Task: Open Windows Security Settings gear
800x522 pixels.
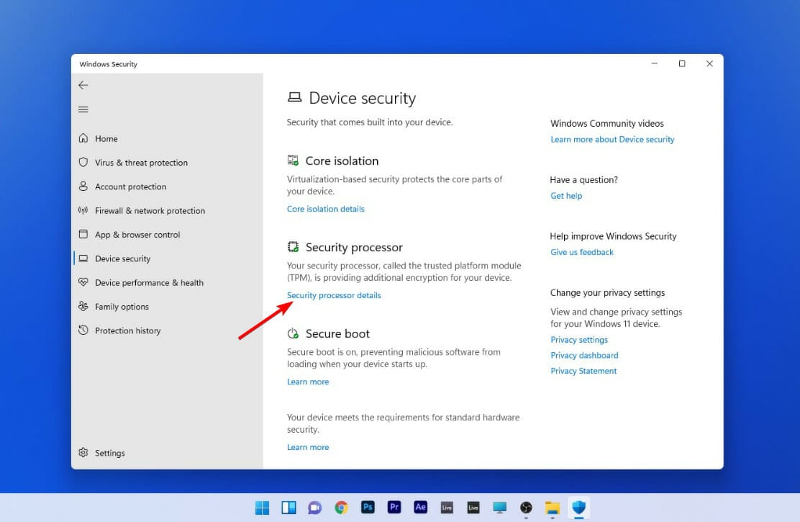Action: click(101, 452)
